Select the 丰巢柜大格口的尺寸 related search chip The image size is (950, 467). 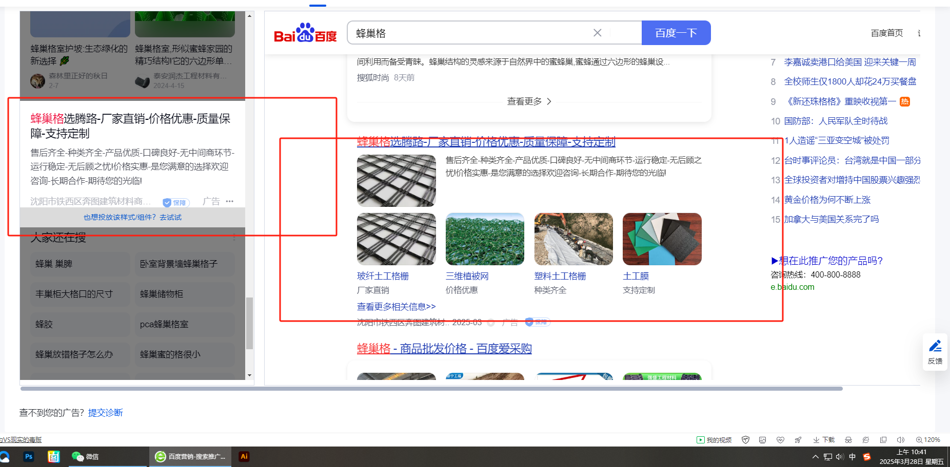80,294
